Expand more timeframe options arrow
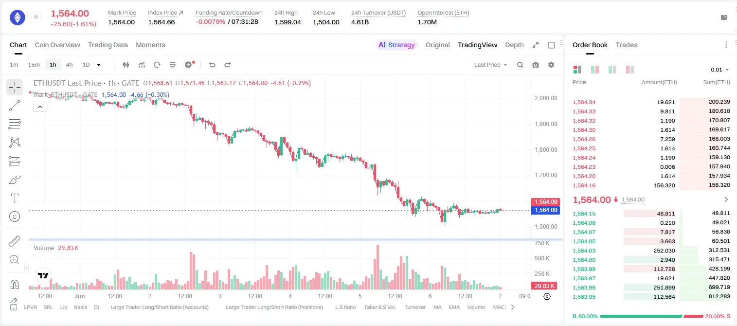 [x=99, y=65]
